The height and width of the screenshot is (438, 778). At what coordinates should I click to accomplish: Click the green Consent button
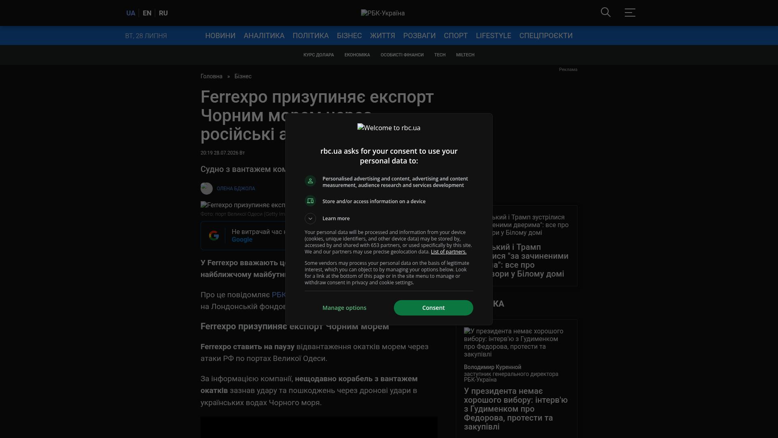tap(434, 308)
